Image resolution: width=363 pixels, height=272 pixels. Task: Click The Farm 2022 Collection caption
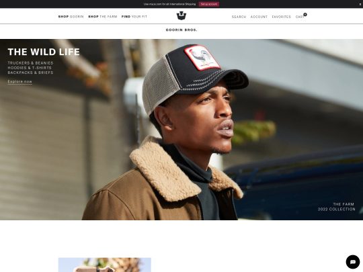coord(336,207)
